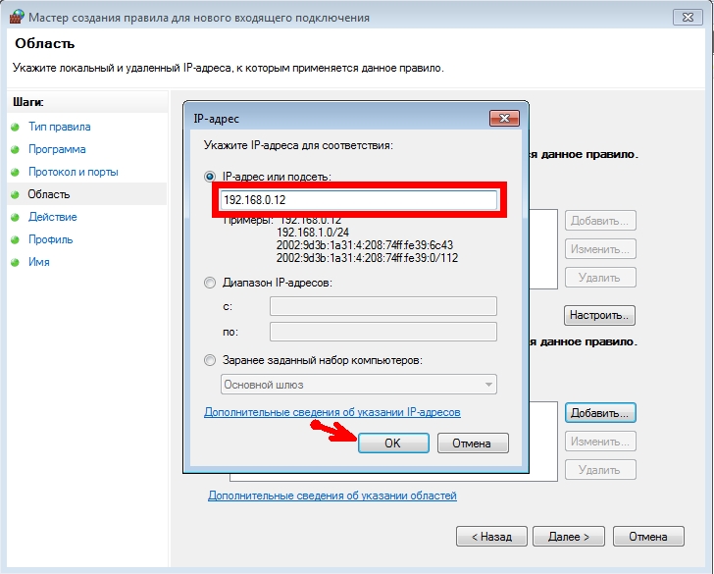Open 'Дополнительные сведения об указании областей' link

[x=331, y=496]
